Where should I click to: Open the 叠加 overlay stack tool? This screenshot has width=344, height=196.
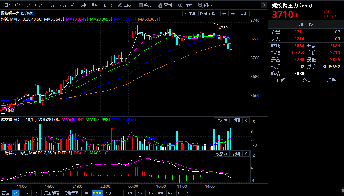click(145, 5)
